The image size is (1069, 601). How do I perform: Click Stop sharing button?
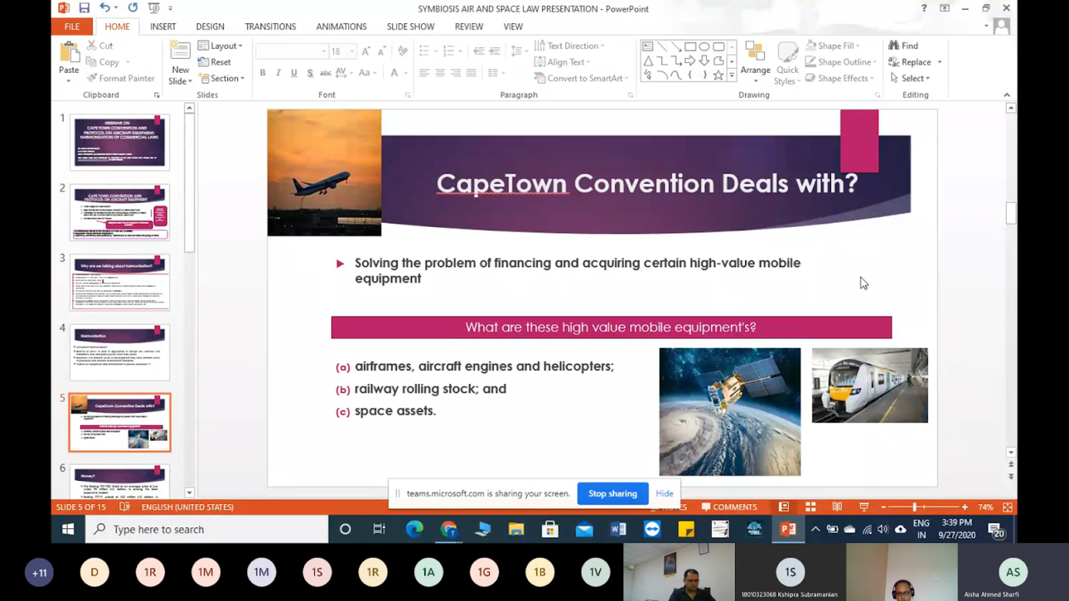612,493
